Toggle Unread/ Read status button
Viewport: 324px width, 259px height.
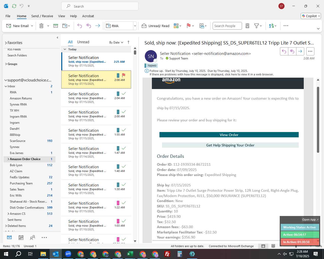point(155,26)
